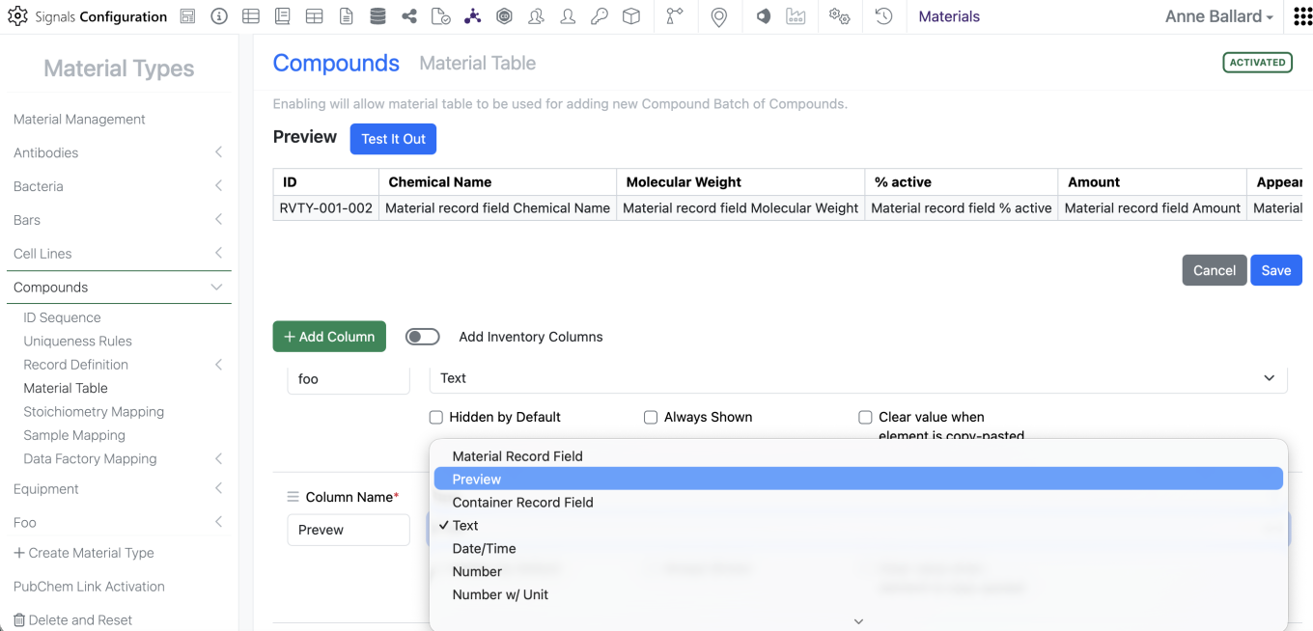The image size is (1313, 631).
Task: Click the info circle icon in top toolbar
Action: 219,16
